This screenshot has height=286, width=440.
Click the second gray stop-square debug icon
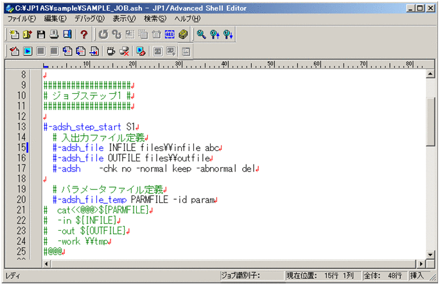pyautogui.click(x=54, y=51)
